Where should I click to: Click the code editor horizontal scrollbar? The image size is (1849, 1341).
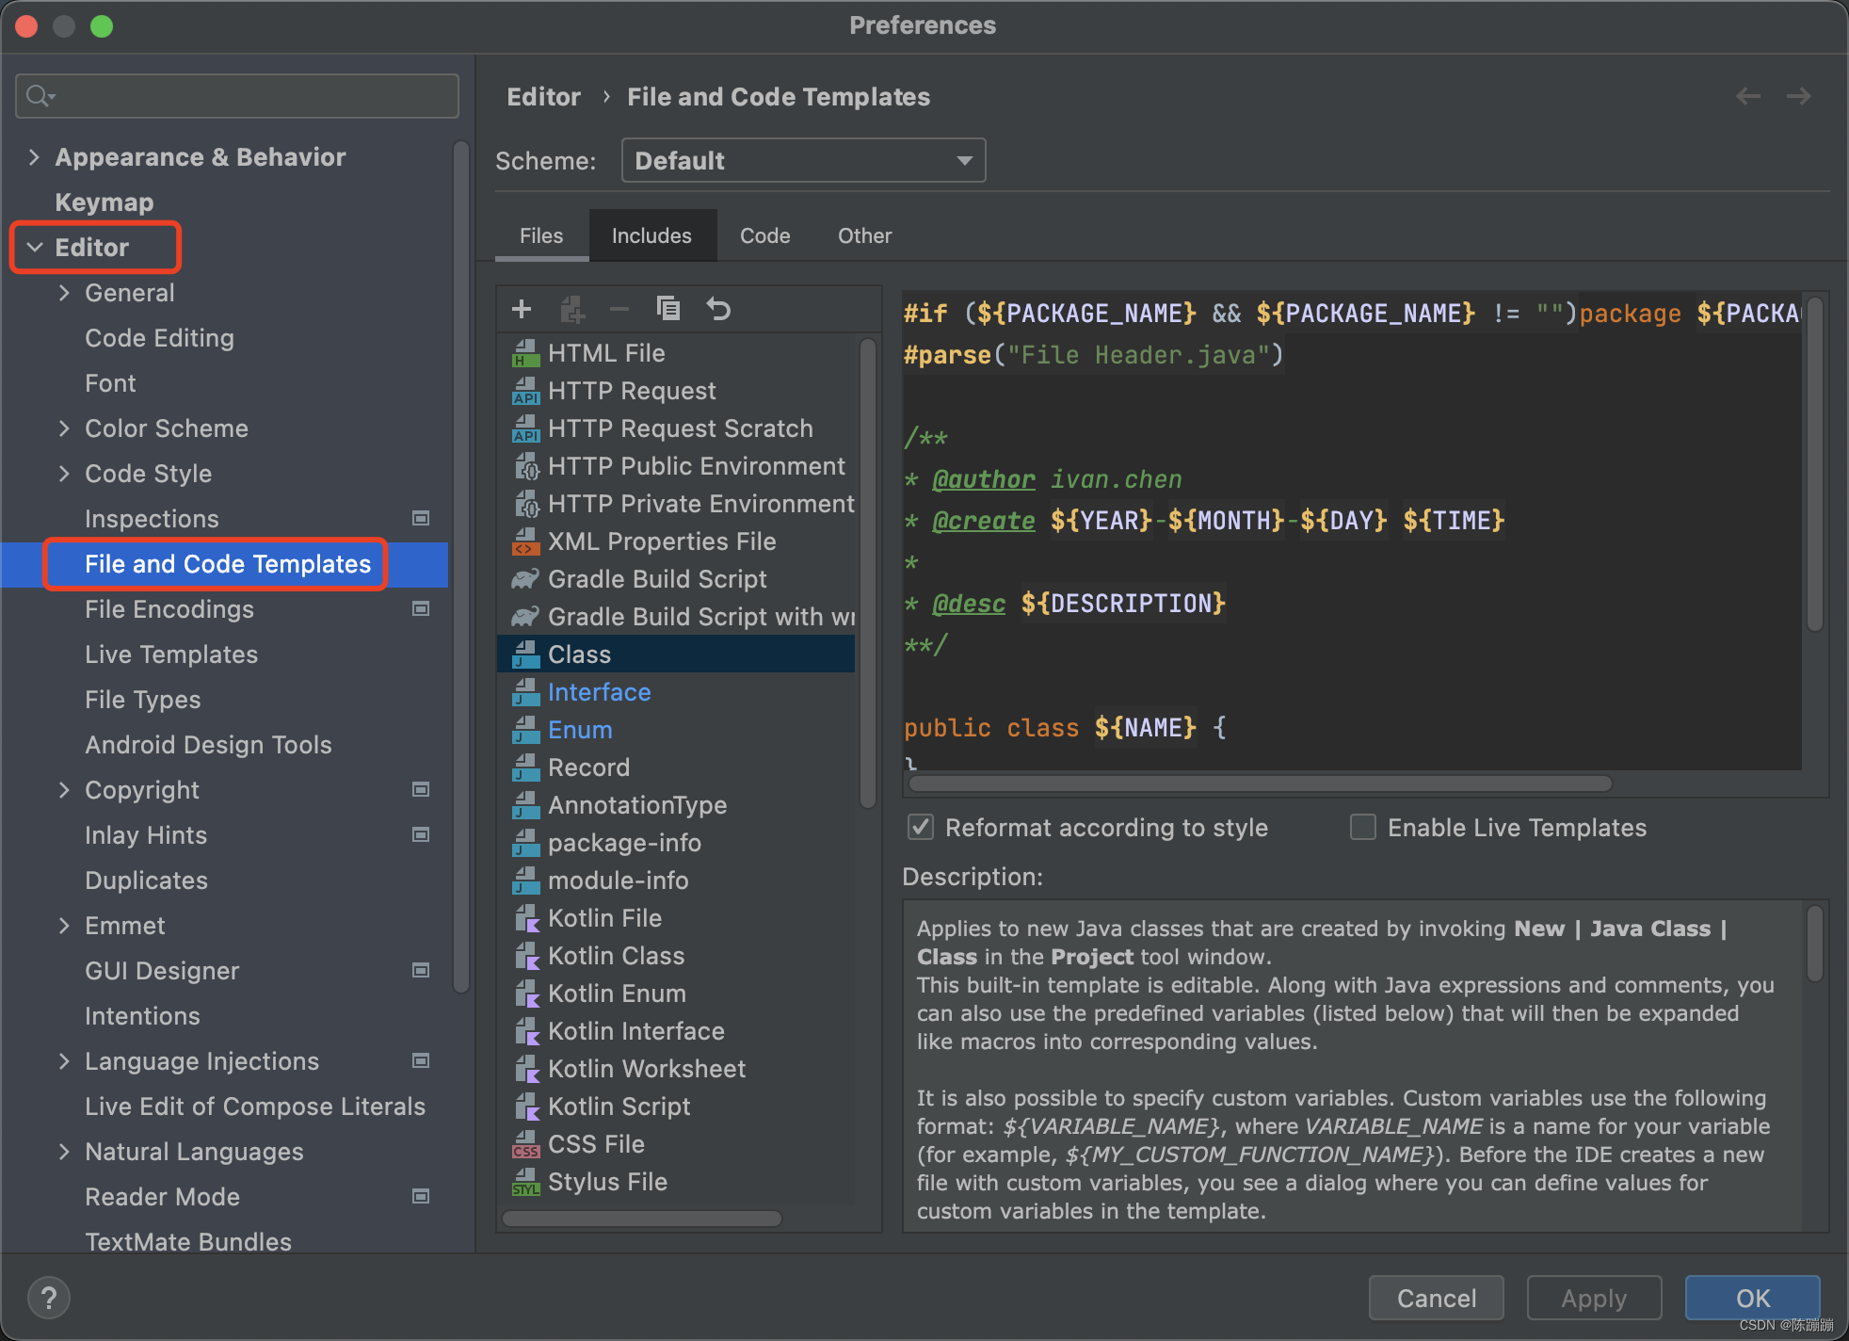coord(1260,784)
